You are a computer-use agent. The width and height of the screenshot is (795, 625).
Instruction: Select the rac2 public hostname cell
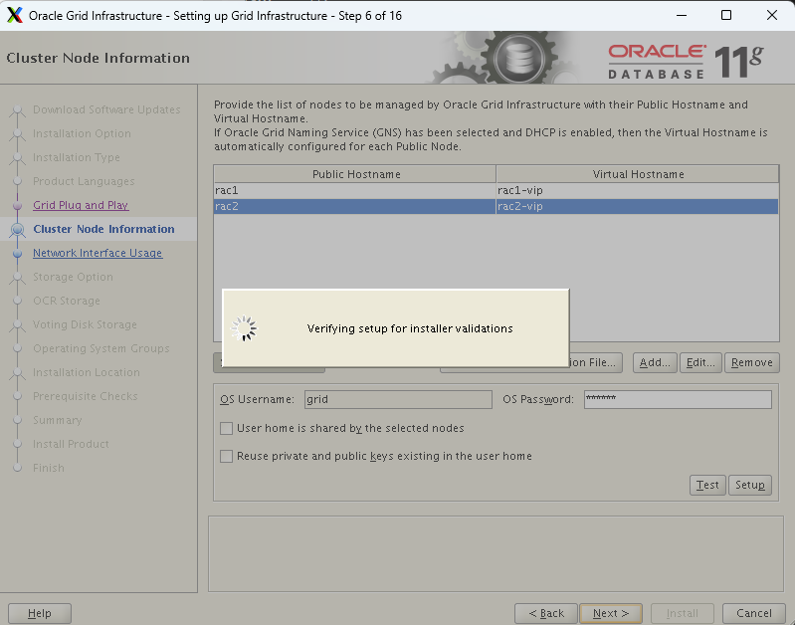click(x=354, y=206)
